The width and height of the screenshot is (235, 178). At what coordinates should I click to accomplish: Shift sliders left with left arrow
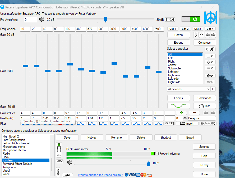[x=208, y=35]
